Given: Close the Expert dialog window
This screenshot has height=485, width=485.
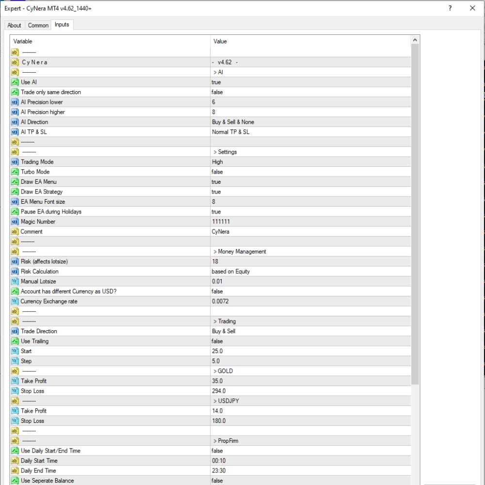Looking at the screenshot, I should pyautogui.click(x=472, y=8).
